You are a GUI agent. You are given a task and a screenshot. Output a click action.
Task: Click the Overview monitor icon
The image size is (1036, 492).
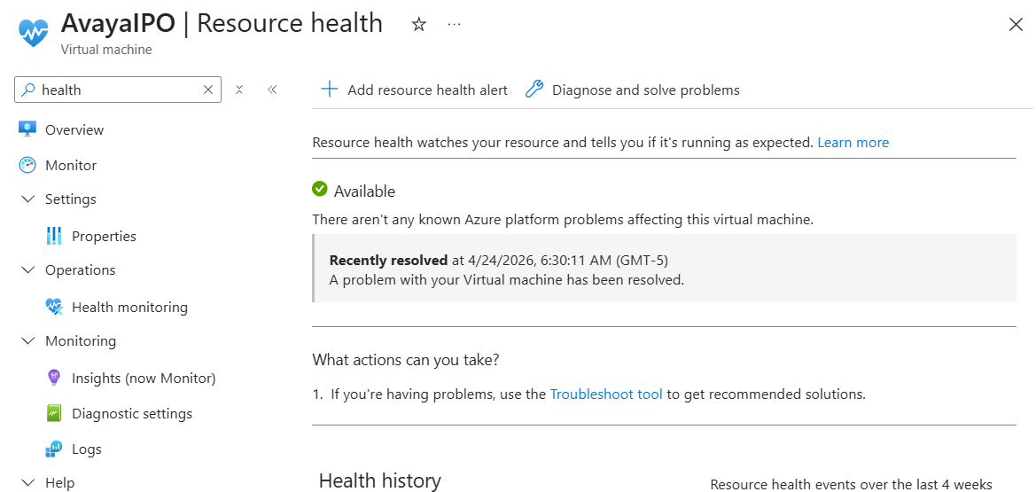pyautogui.click(x=27, y=129)
